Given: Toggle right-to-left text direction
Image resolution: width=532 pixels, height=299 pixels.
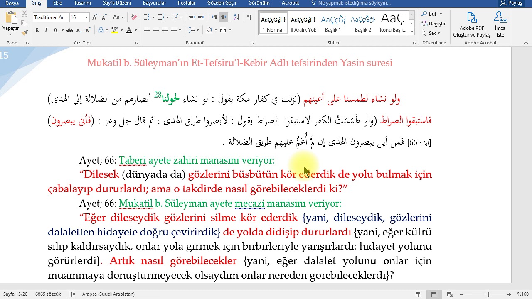Looking at the screenshot, I should click(224, 17).
